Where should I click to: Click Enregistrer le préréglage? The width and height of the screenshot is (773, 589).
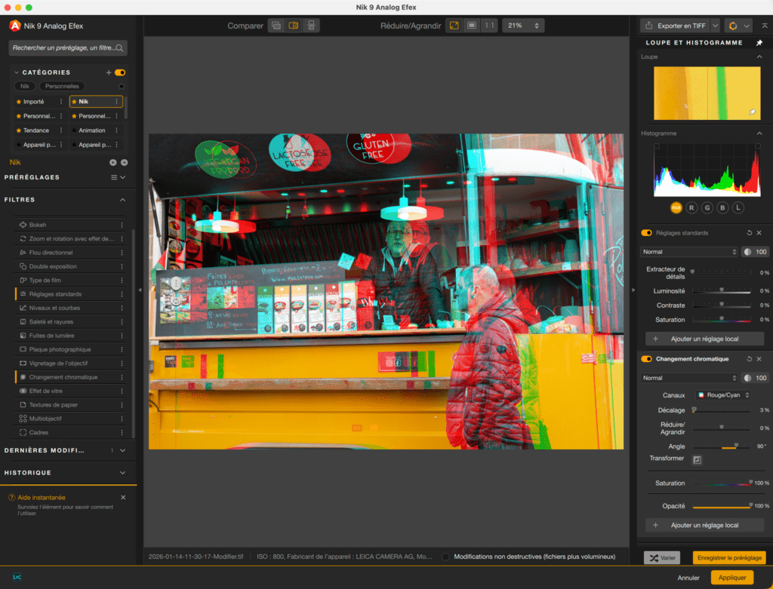(728, 557)
